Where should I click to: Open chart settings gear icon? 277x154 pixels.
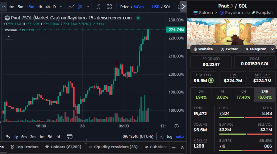176,126
